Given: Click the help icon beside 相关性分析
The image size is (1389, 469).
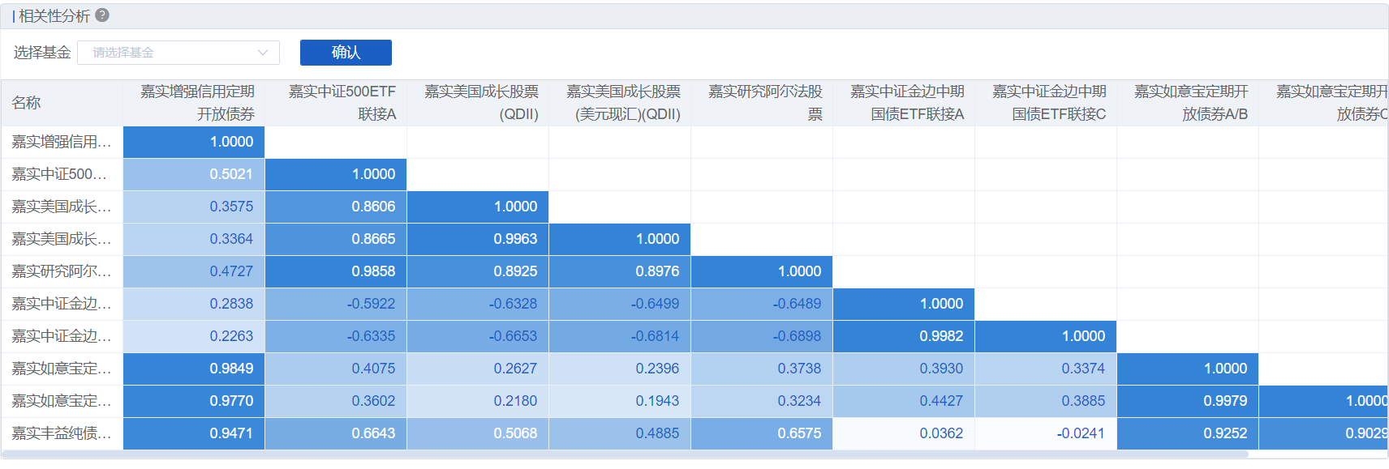Looking at the screenshot, I should coord(102,15).
